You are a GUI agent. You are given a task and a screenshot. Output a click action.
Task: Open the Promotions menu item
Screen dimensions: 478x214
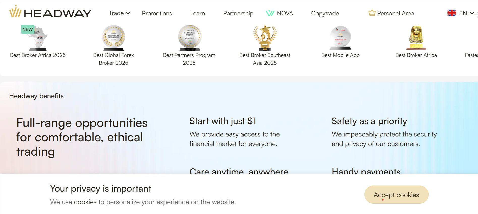tap(157, 13)
